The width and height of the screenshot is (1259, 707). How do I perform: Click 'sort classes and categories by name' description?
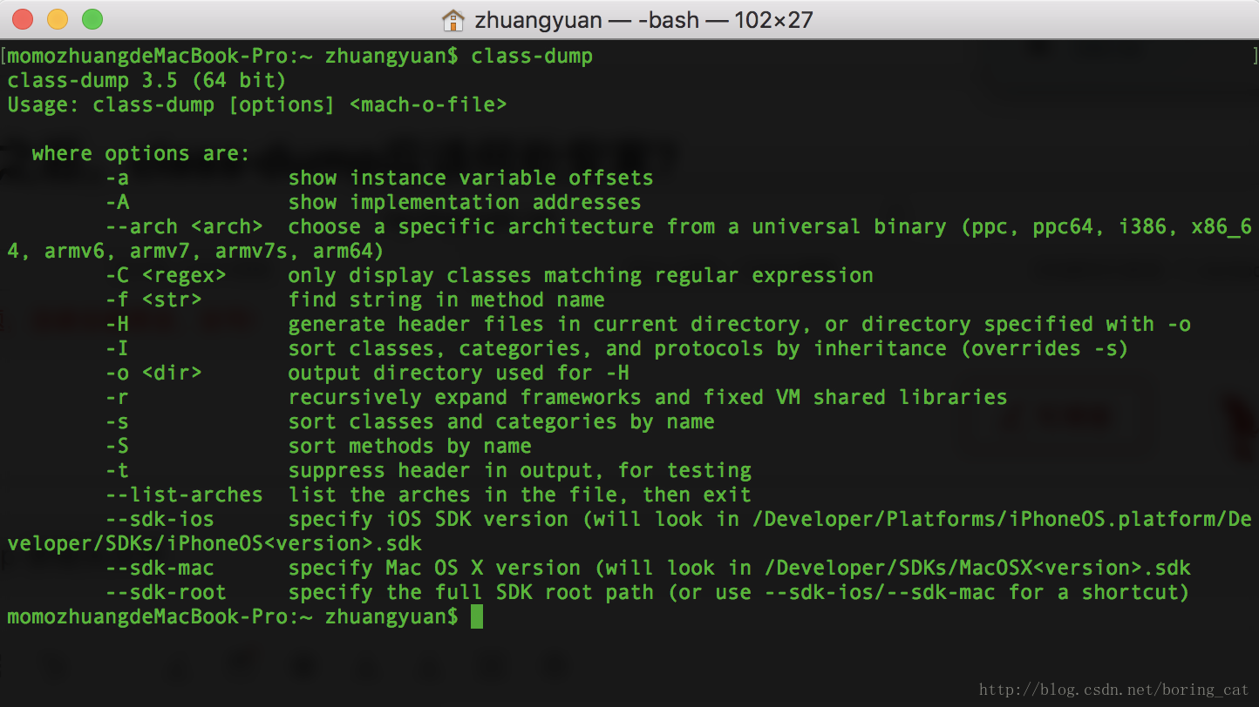501,422
